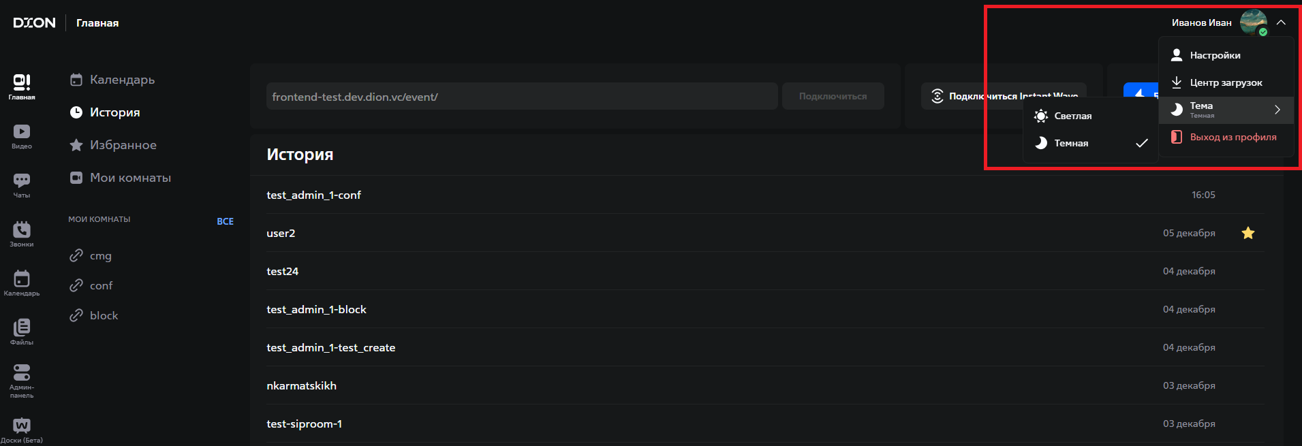The width and height of the screenshot is (1302, 446).
Task: Select the Темная dark theme option
Action: [x=1071, y=144]
